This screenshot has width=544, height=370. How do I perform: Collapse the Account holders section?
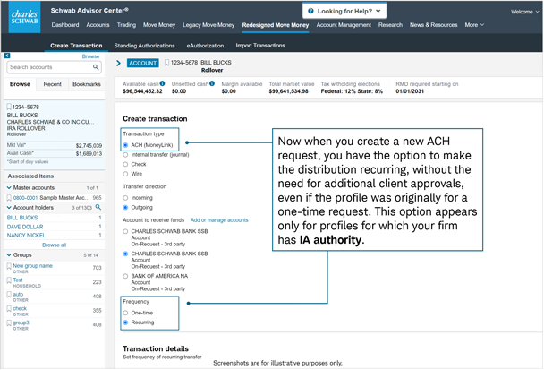[9, 208]
